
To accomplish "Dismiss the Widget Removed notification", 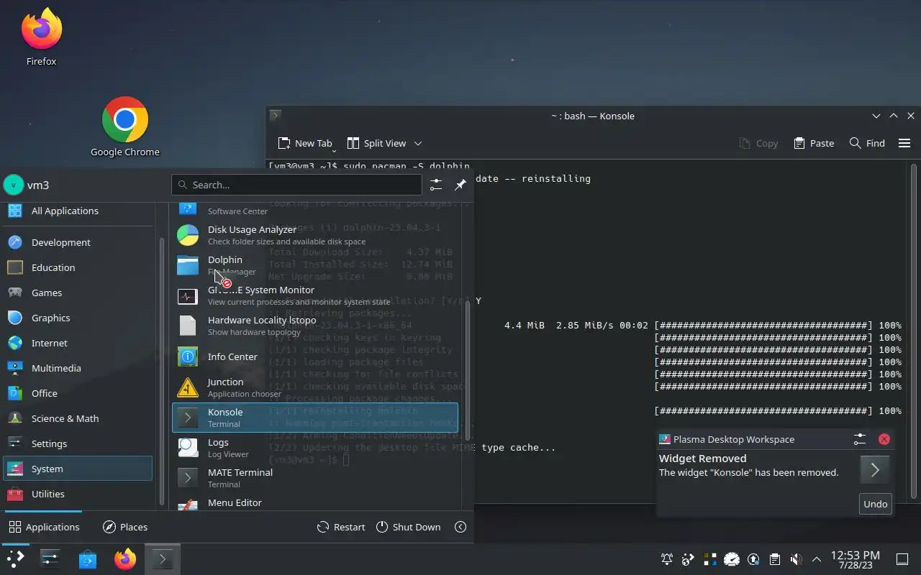I will [x=884, y=439].
